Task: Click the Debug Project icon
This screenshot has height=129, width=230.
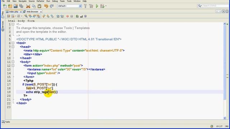Action: [102, 6]
